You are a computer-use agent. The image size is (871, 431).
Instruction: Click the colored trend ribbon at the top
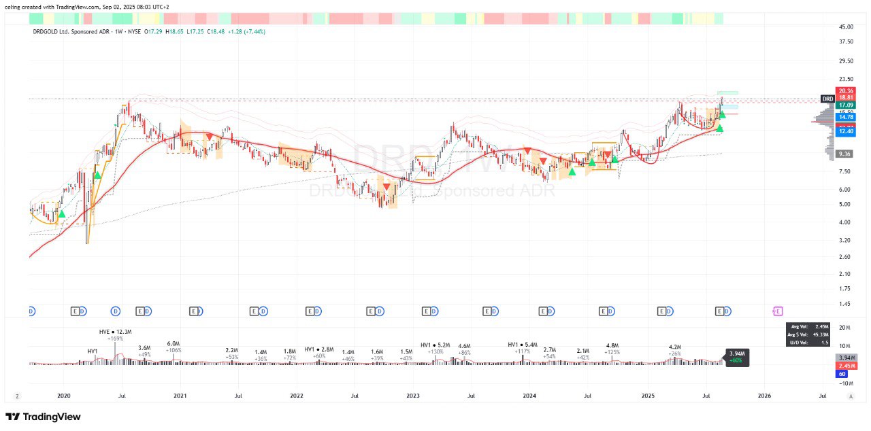click(x=376, y=18)
